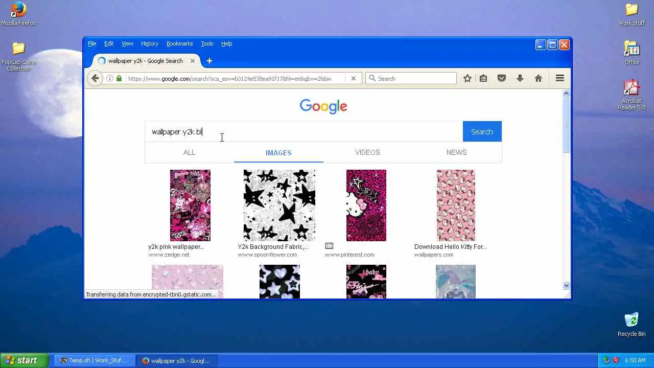
Task: Open black and pink 'baby' thumbnail
Action: tap(366, 282)
